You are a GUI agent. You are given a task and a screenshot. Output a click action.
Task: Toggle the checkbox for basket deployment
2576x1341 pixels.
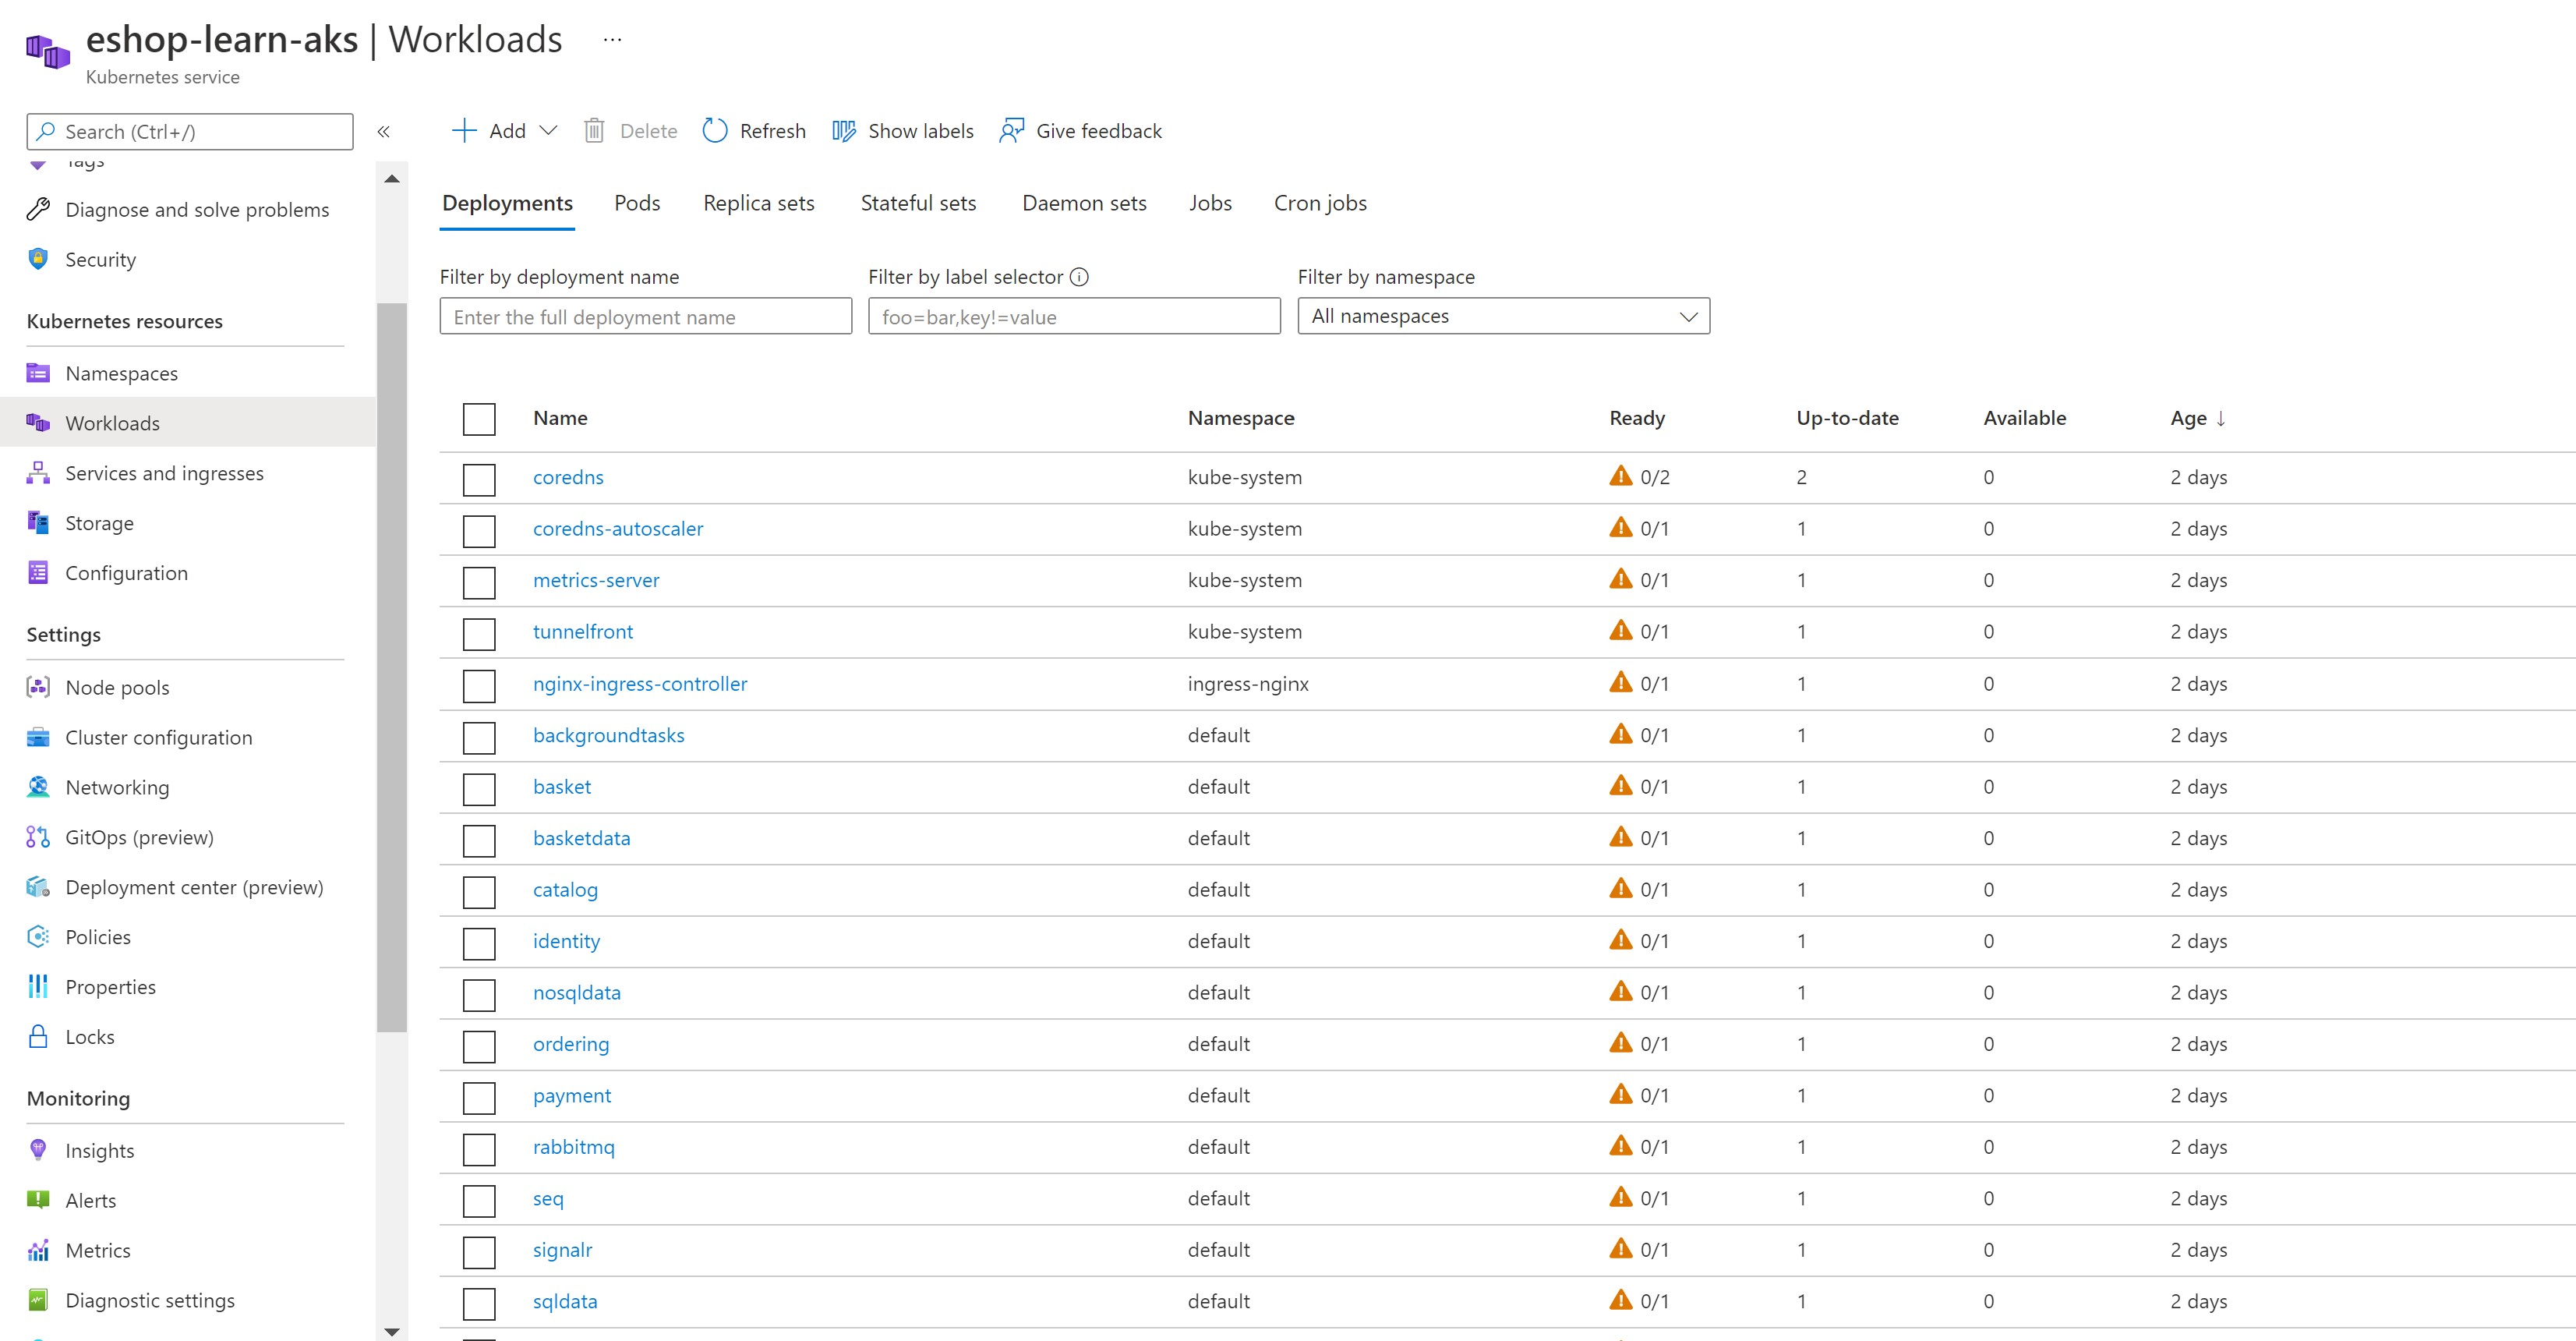click(x=479, y=787)
